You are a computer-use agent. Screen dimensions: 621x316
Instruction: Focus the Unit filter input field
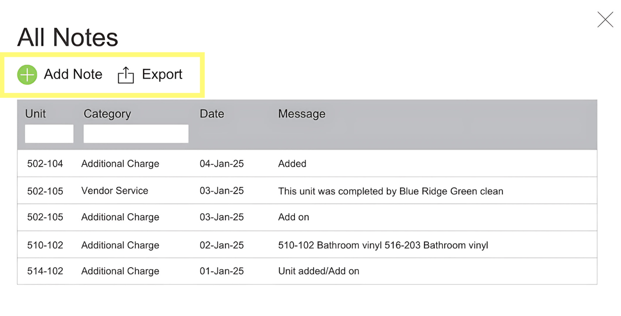[x=49, y=134]
